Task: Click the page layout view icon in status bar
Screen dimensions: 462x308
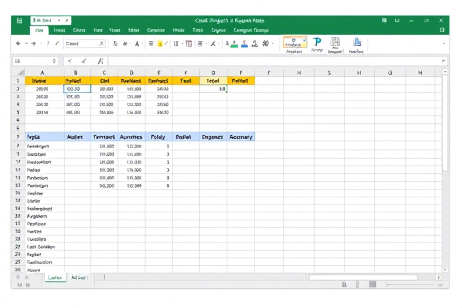Action: (372, 284)
